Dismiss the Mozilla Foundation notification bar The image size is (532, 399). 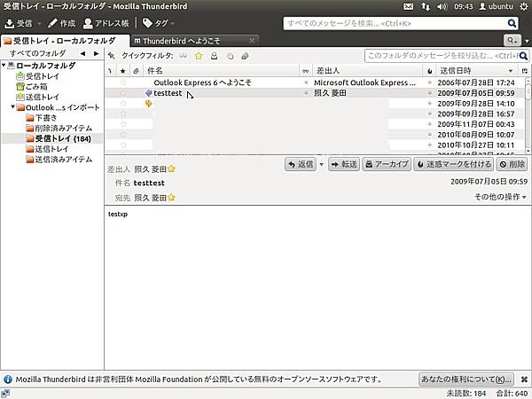pyautogui.click(x=524, y=379)
